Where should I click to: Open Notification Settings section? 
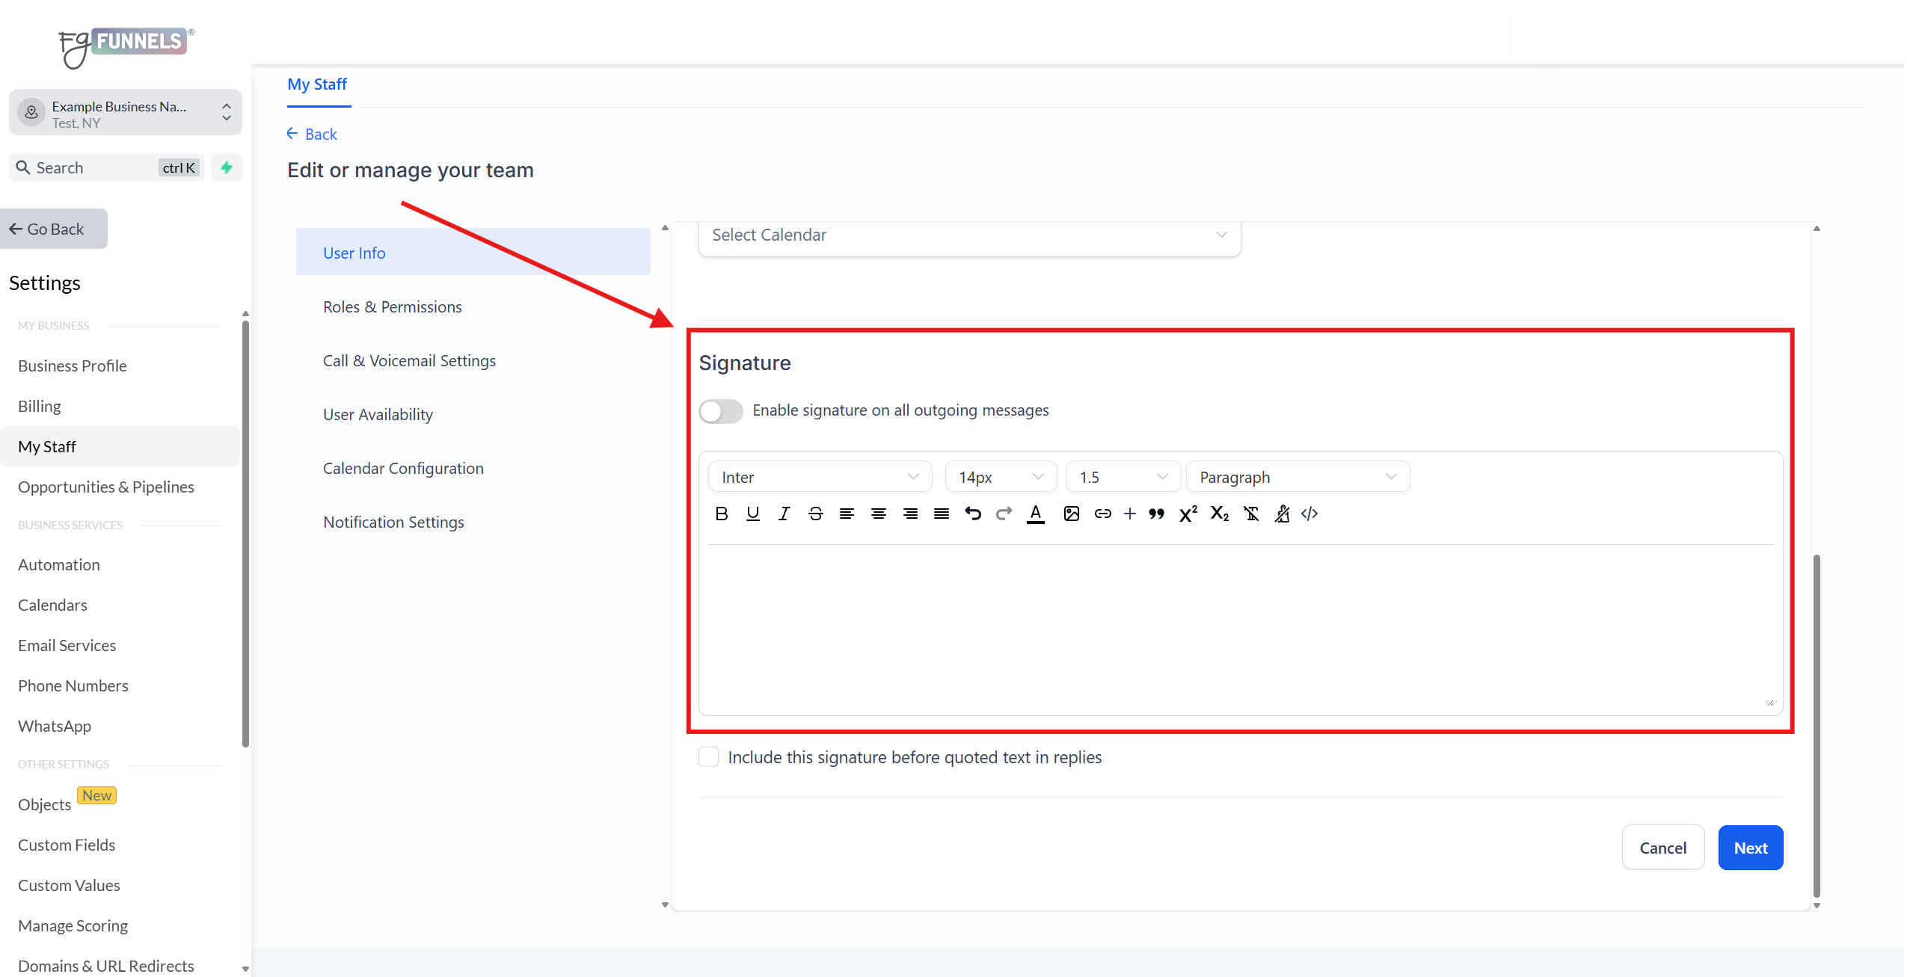pyautogui.click(x=393, y=523)
